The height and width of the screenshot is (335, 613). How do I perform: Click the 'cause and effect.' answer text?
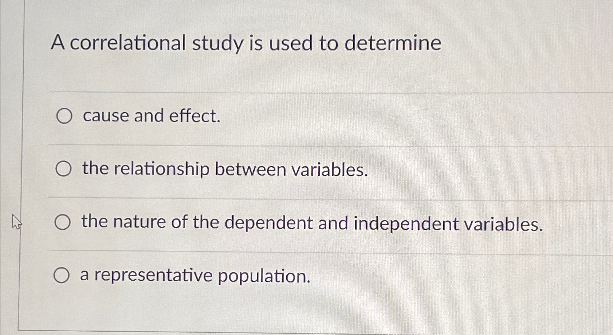(x=150, y=116)
